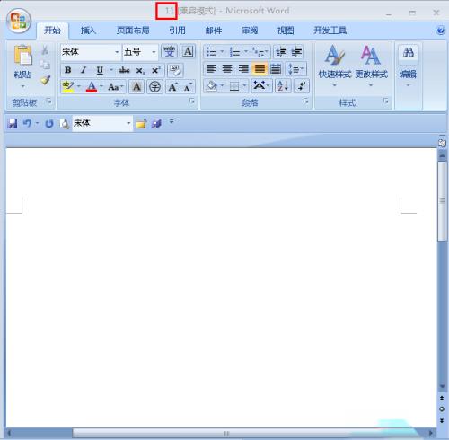449x440 pixels.
Task: Select the Format Painter brush
Action: click(45, 80)
